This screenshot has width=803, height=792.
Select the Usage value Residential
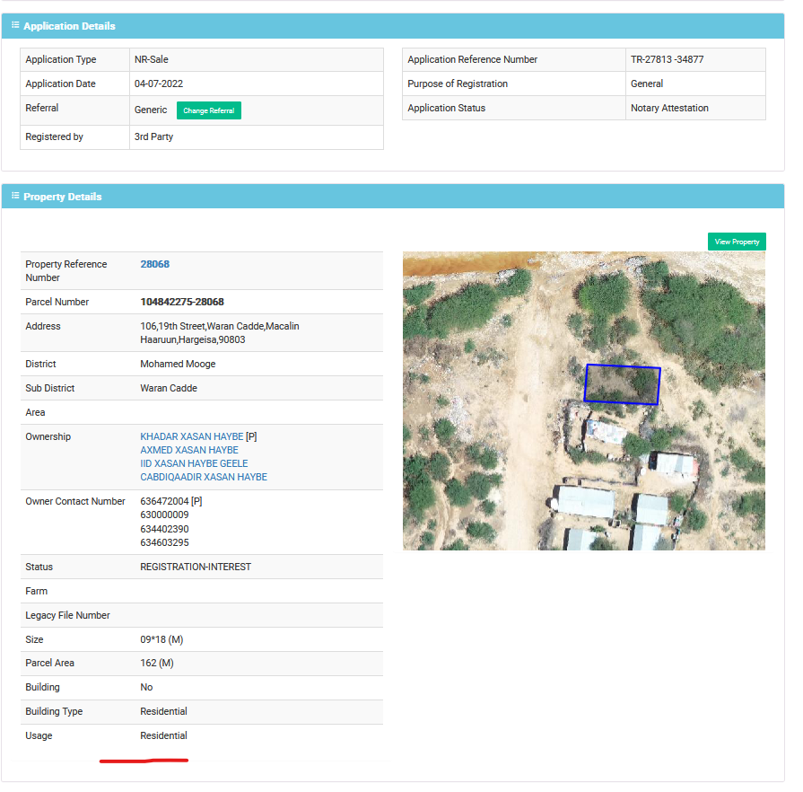coord(163,735)
